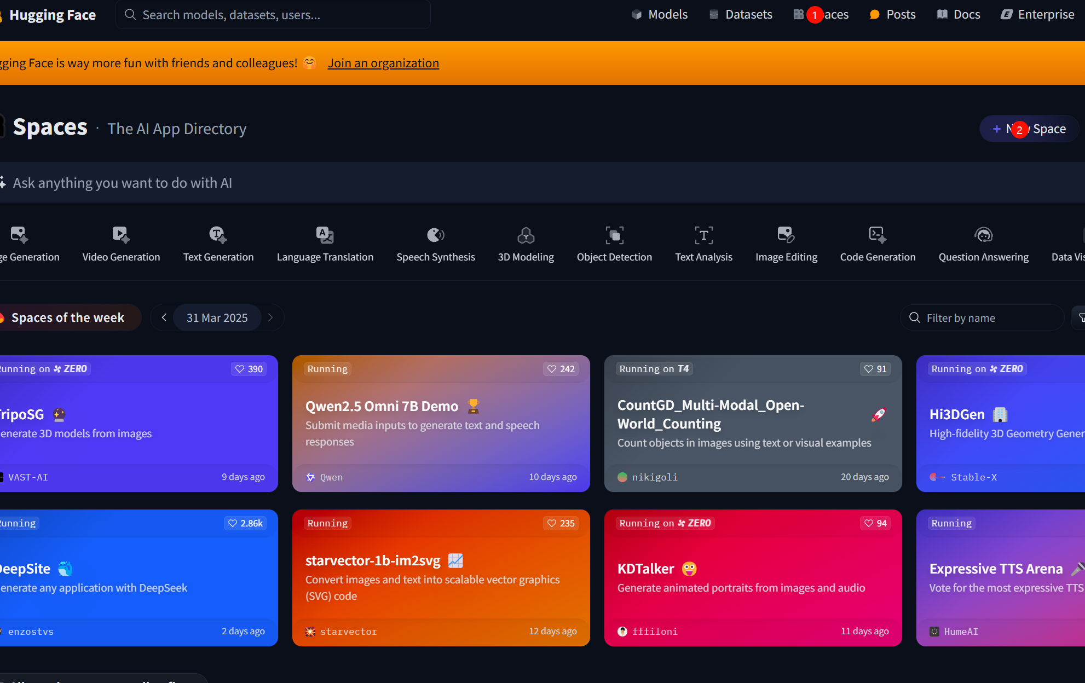Screen dimensions: 1085x683
Task: Open the Enterprise menu item
Action: (1037, 15)
